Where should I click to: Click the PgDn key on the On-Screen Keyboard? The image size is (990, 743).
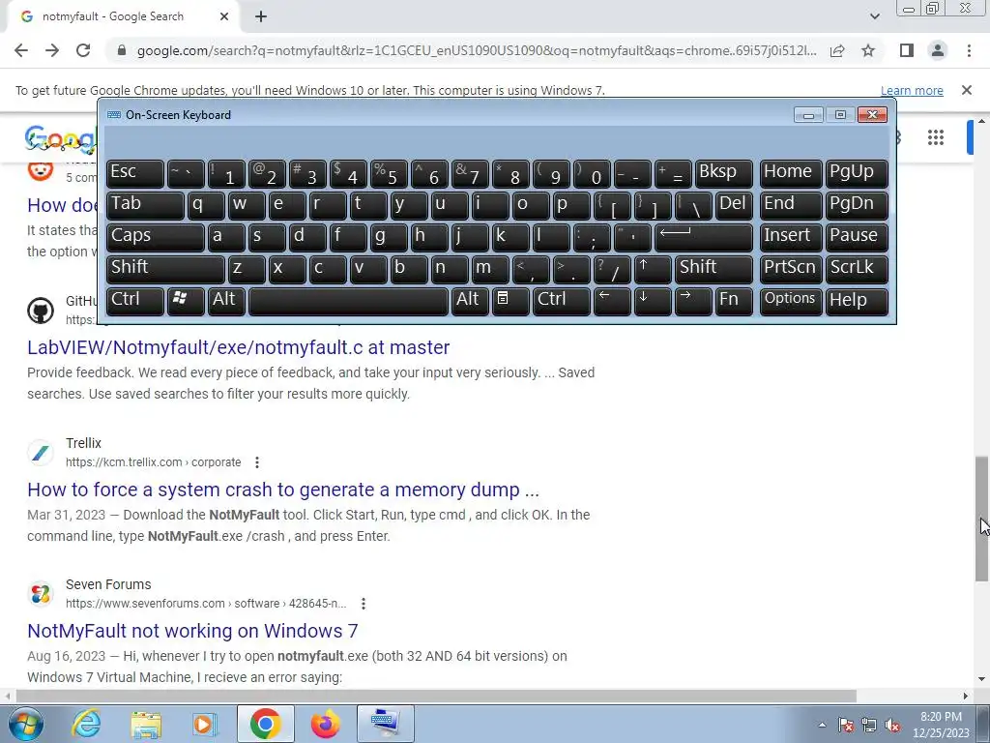tap(857, 205)
